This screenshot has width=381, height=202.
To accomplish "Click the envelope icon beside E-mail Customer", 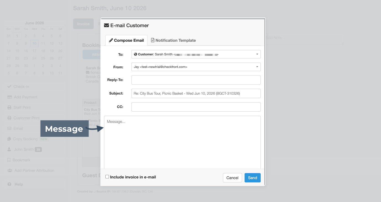I will pyautogui.click(x=106, y=25).
